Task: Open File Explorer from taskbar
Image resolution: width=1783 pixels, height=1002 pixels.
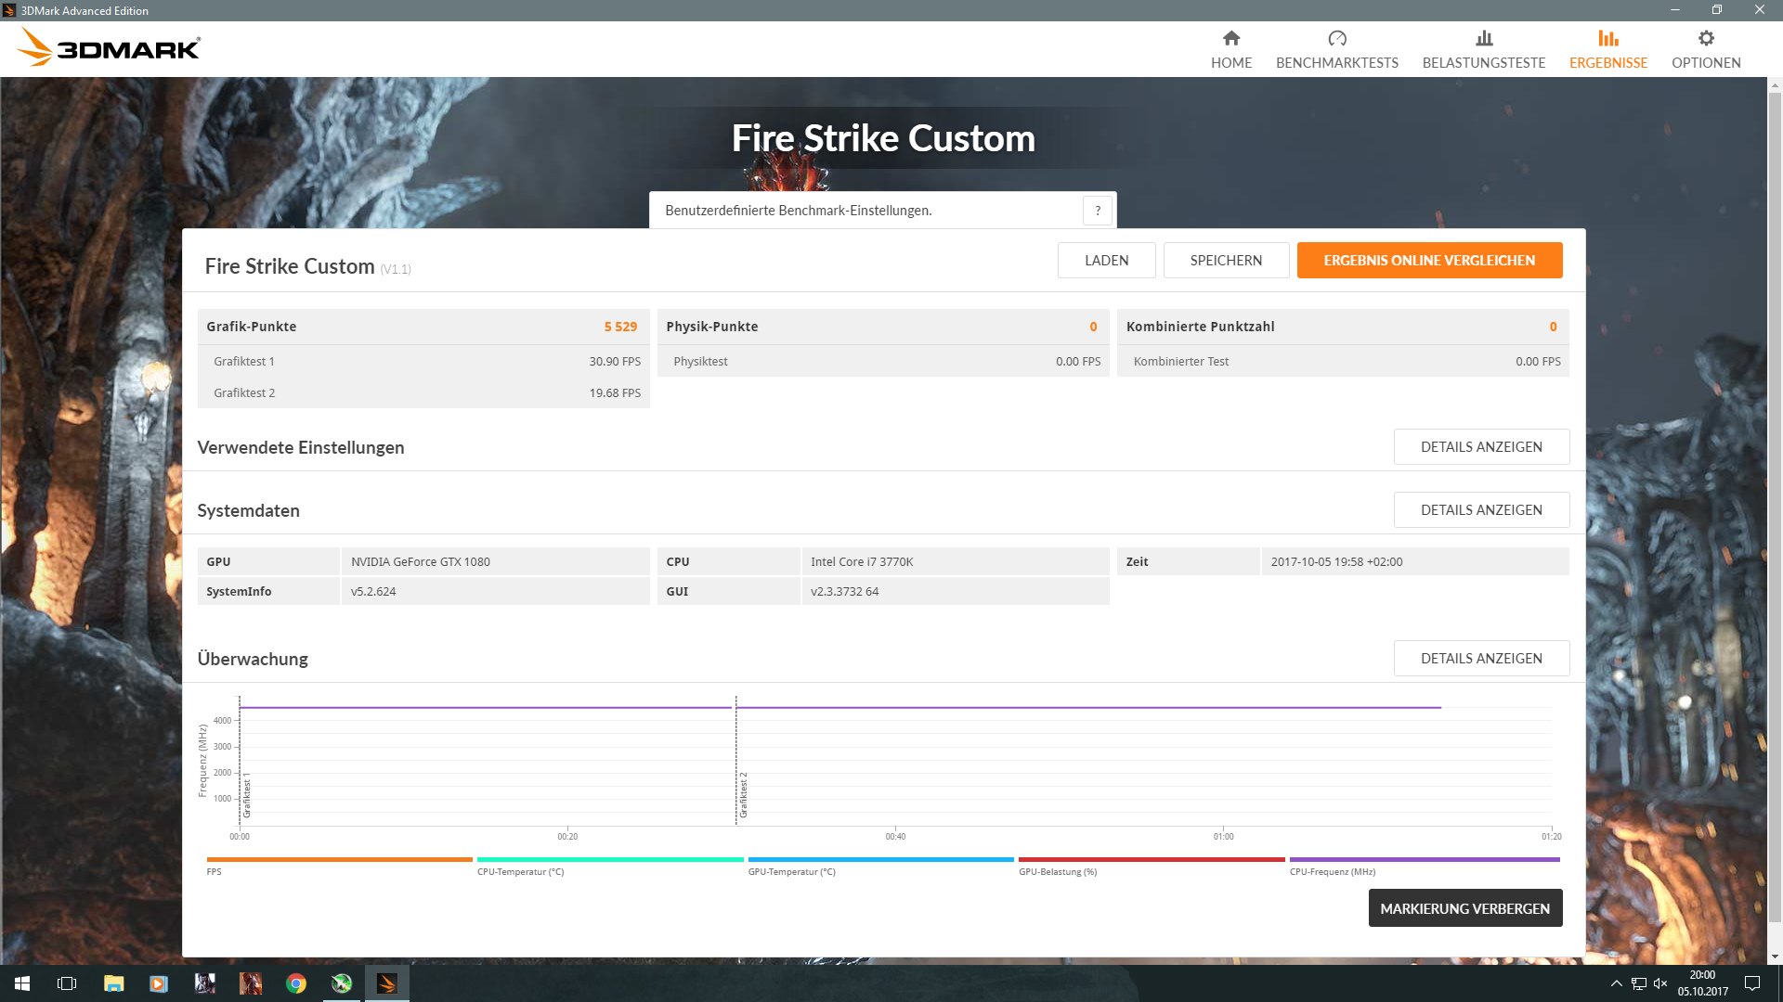Action: 113,983
